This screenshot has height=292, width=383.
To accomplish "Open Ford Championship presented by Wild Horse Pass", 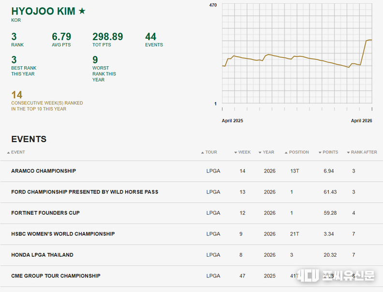I will (85, 192).
